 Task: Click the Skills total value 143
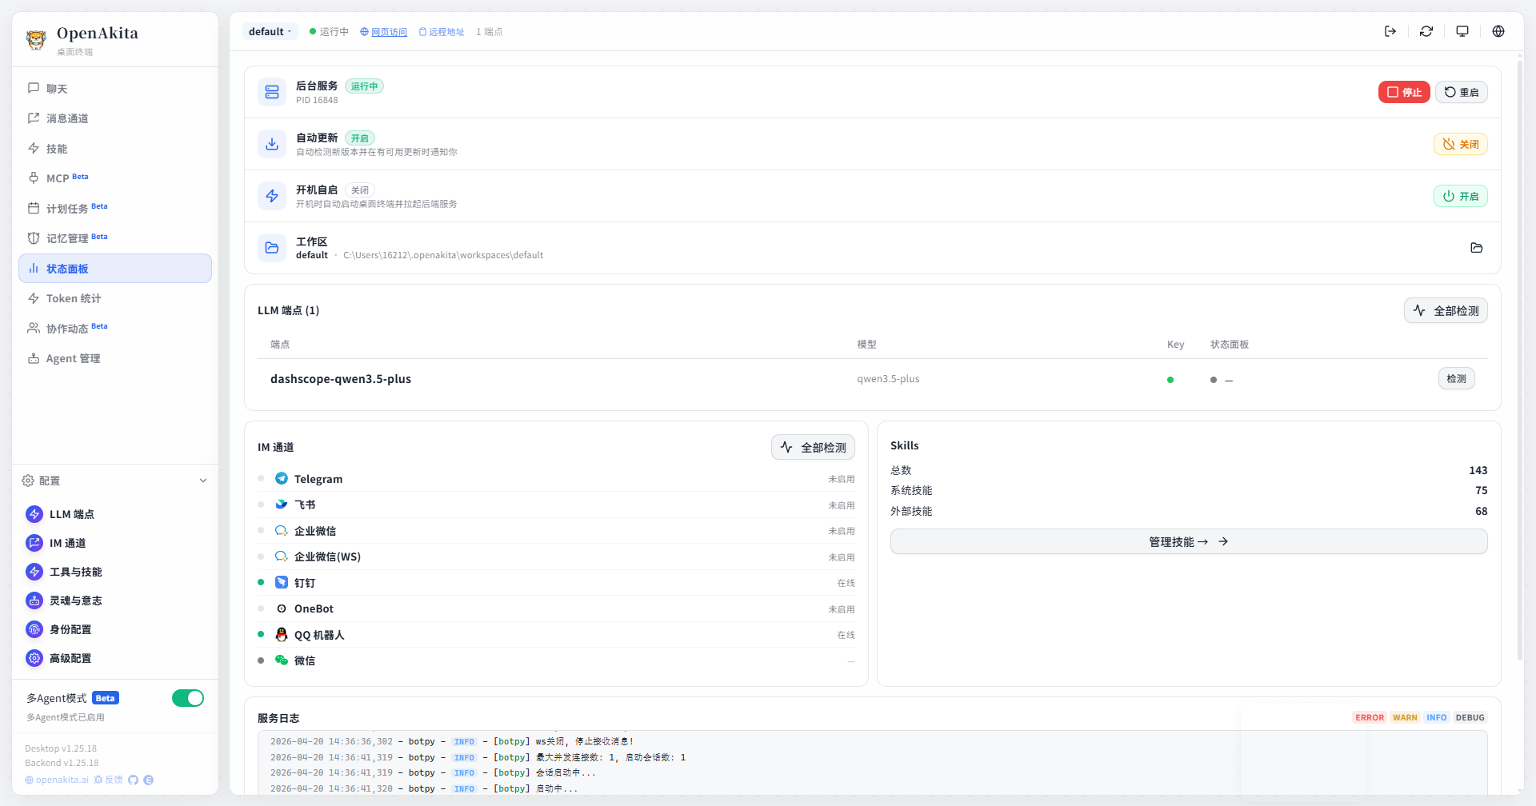[x=1478, y=470]
